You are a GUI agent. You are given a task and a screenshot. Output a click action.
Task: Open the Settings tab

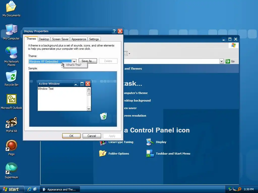click(x=94, y=39)
